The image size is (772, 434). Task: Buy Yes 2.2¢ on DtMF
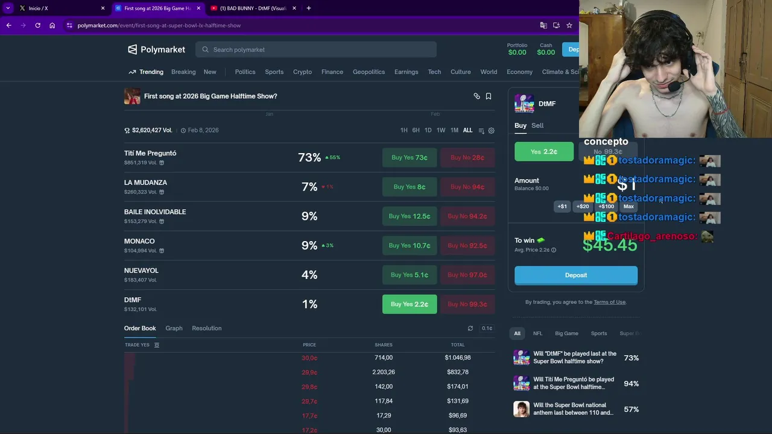(x=410, y=304)
